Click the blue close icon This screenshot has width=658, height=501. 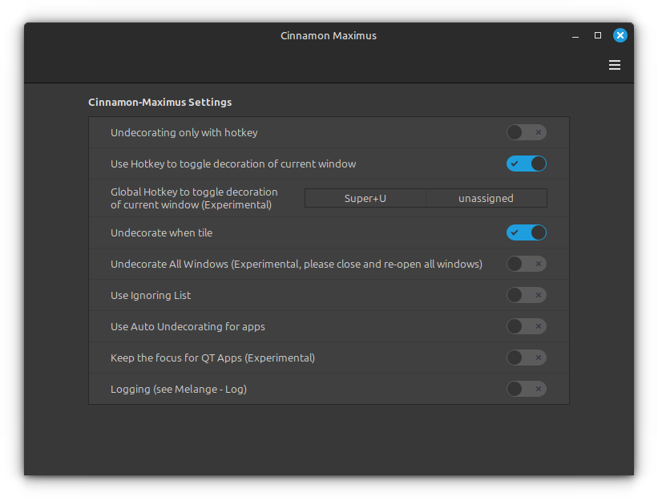pyautogui.click(x=620, y=35)
